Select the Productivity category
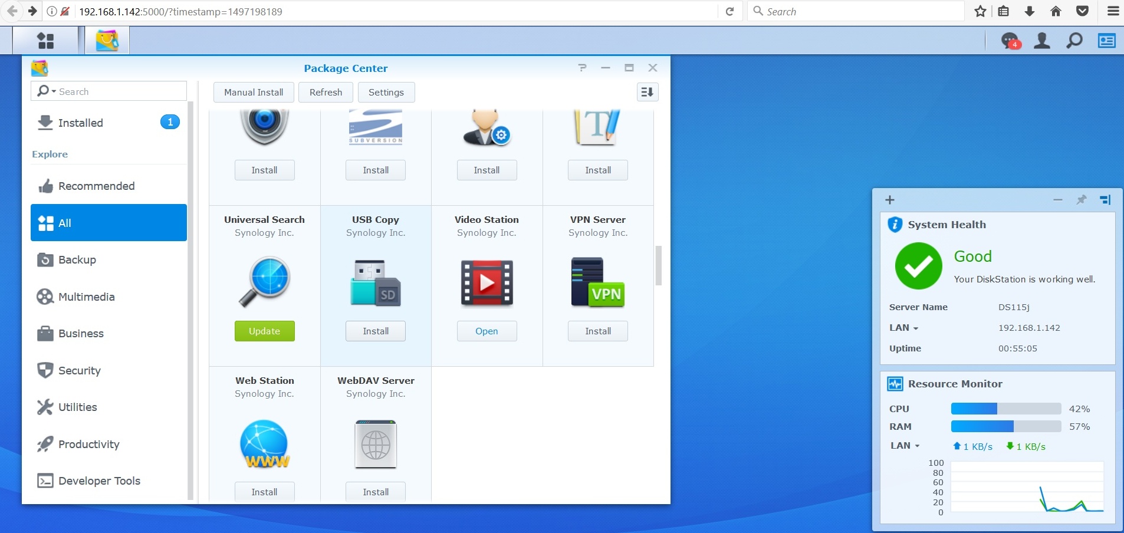 [x=109, y=444]
